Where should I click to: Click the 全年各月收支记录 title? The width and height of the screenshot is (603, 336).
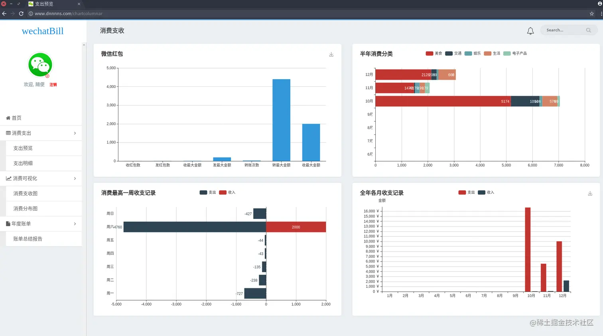click(x=382, y=193)
